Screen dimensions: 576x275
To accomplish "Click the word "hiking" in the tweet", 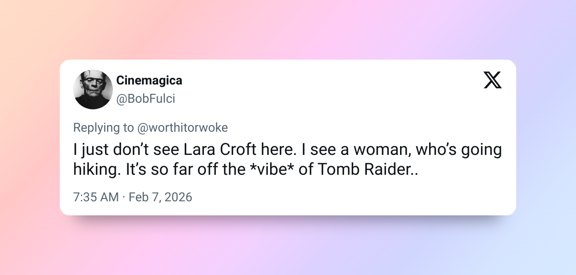I will pyautogui.click(x=94, y=170).
